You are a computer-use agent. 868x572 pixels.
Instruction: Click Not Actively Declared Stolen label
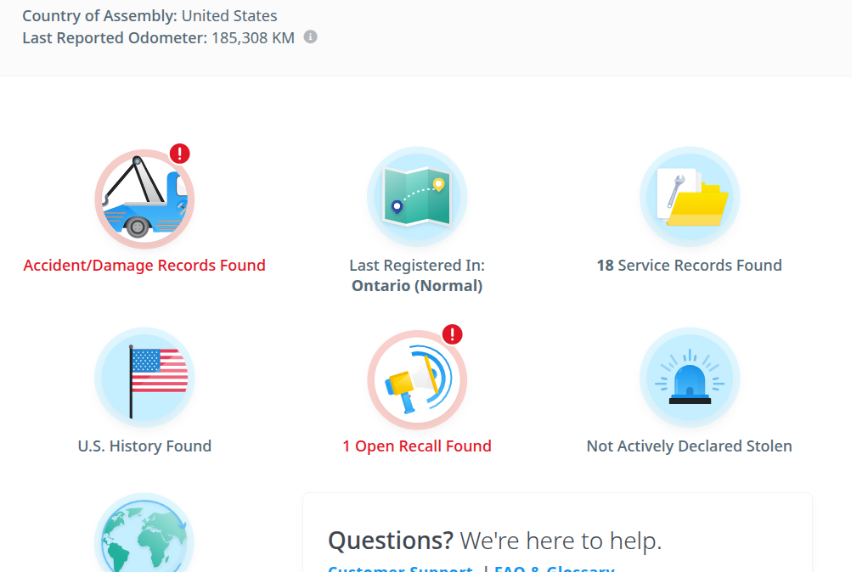point(689,446)
